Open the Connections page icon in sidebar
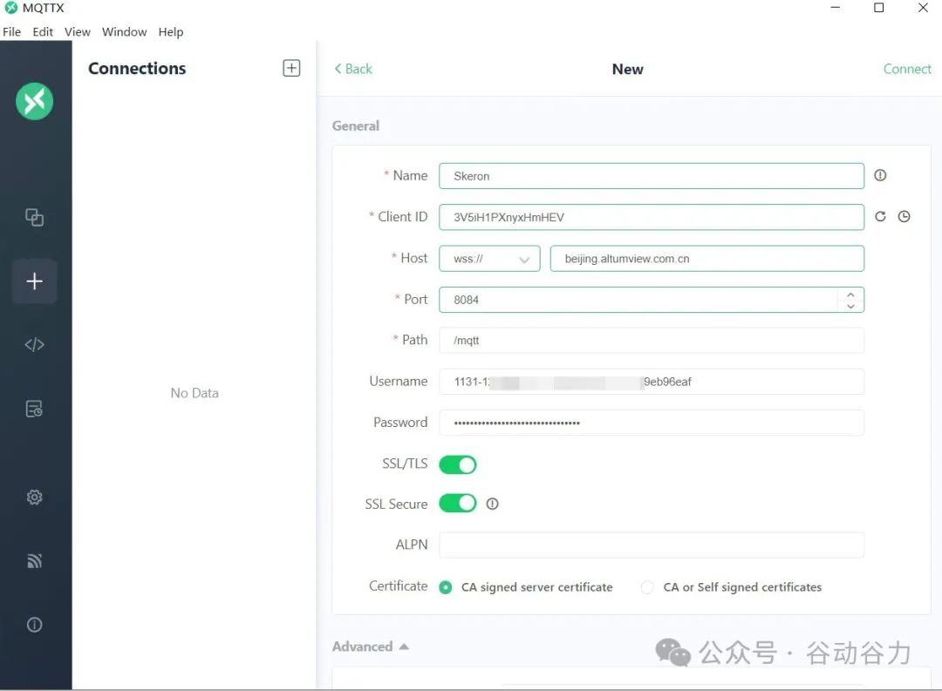 [x=35, y=218]
